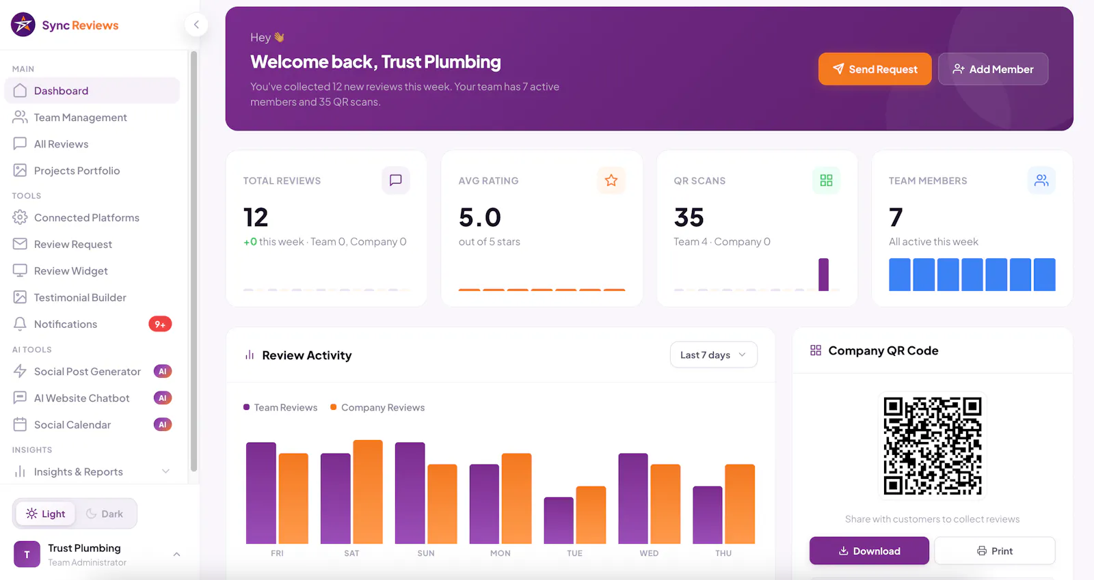
Task: Click the Team Members users icon
Action: click(1041, 180)
